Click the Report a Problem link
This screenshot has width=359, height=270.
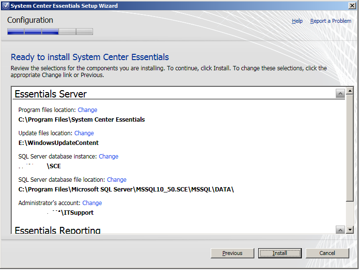point(330,21)
